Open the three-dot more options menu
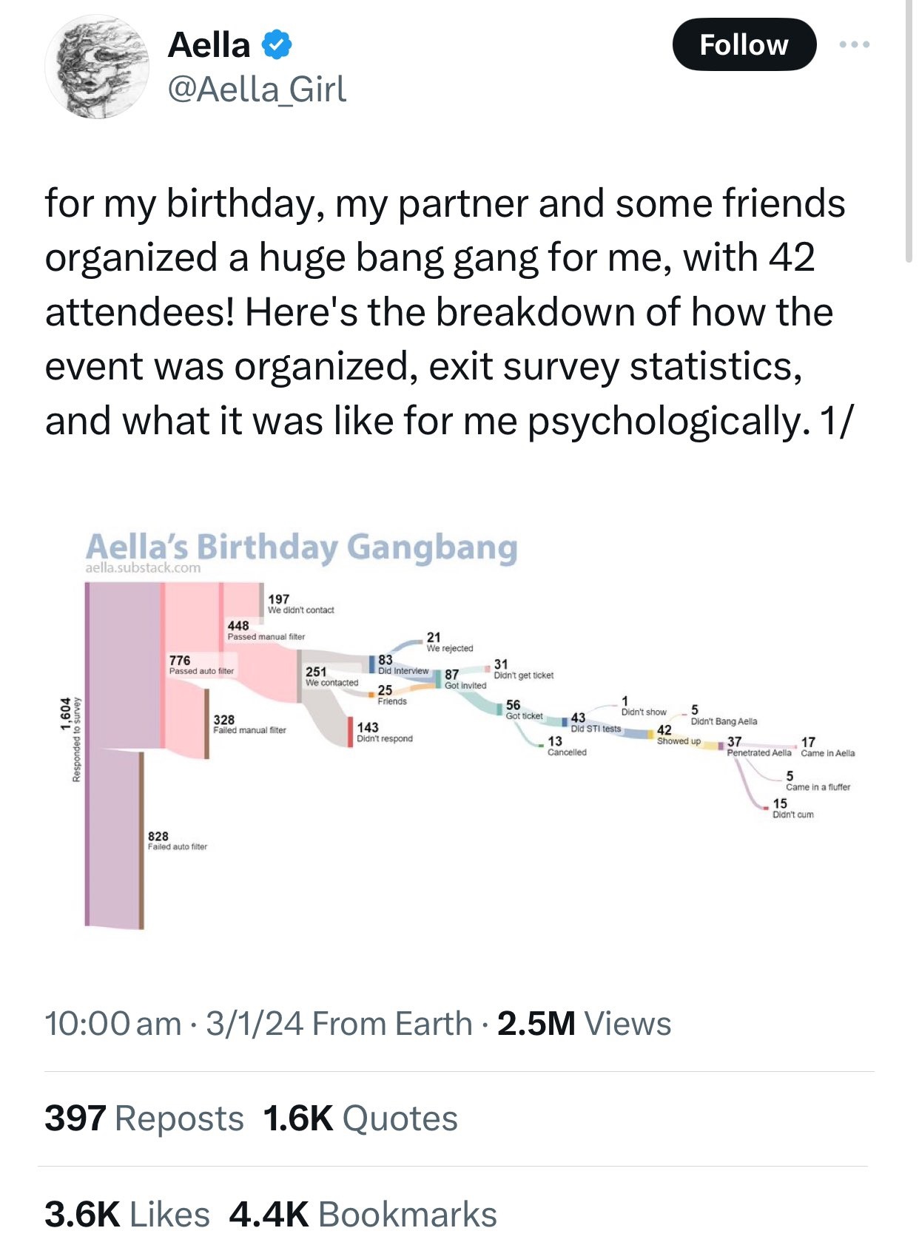 pyautogui.click(x=855, y=45)
